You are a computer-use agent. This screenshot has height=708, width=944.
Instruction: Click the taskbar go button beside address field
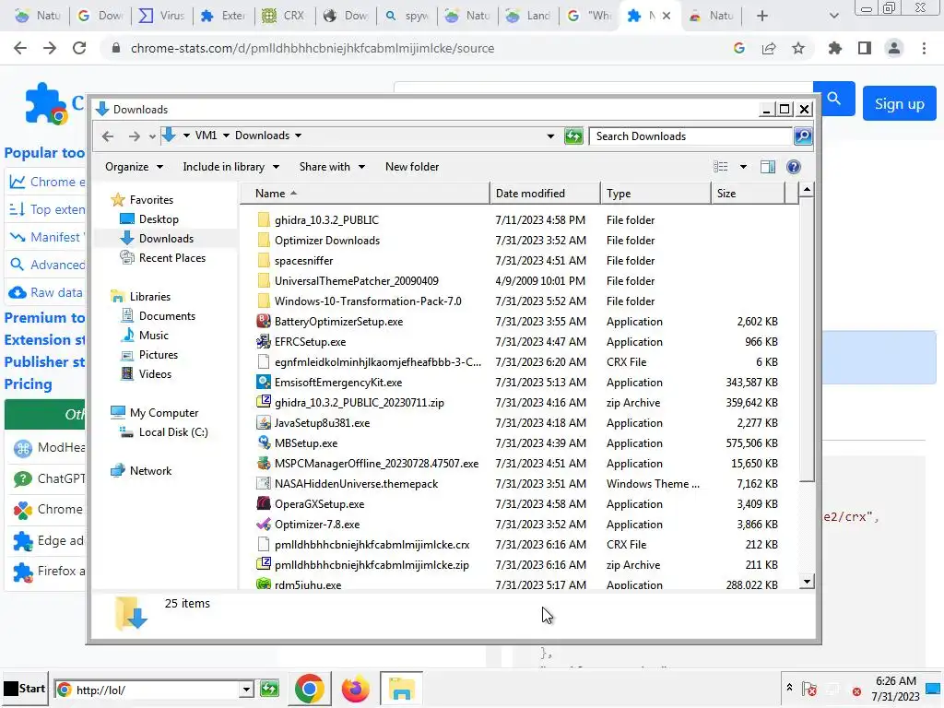click(x=269, y=689)
